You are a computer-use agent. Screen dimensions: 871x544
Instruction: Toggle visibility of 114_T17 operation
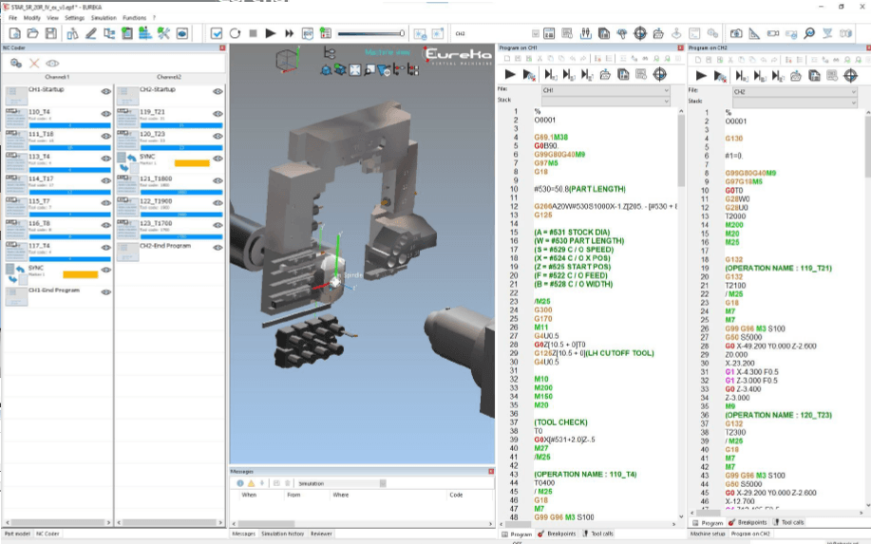pyautogui.click(x=106, y=180)
